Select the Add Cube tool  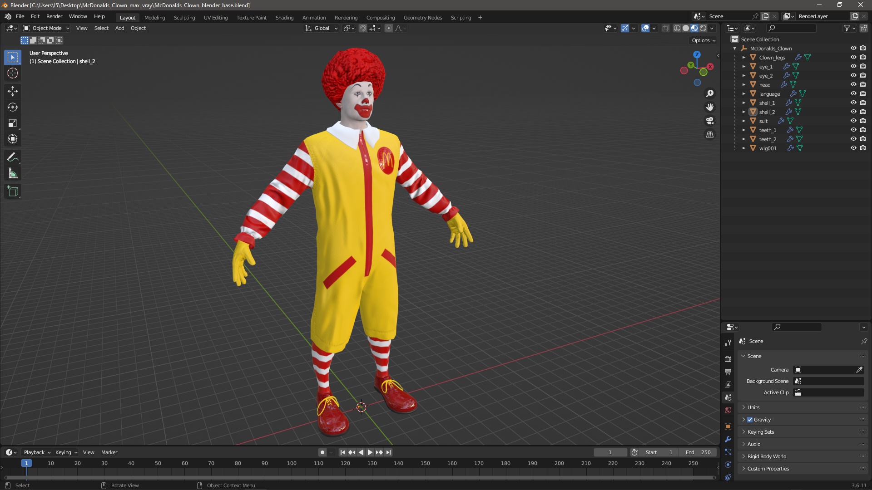[x=13, y=191]
